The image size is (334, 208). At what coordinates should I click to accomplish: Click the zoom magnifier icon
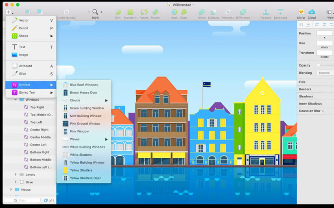pos(95,12)
